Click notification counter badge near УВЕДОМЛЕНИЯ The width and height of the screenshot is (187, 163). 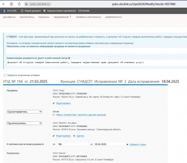(x=70, y=17)
